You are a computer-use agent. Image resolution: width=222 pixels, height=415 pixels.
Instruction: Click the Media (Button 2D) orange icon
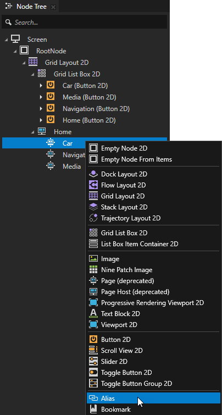[50, 97]
